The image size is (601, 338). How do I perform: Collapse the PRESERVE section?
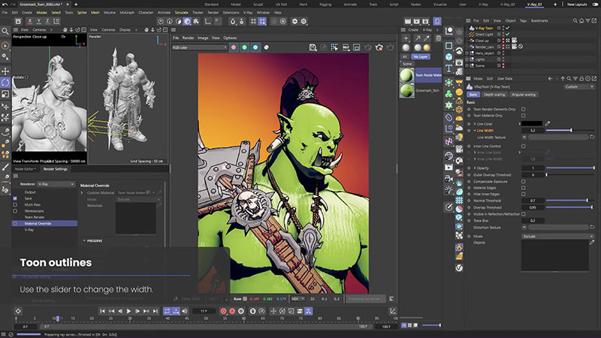(x=84, y=240)
